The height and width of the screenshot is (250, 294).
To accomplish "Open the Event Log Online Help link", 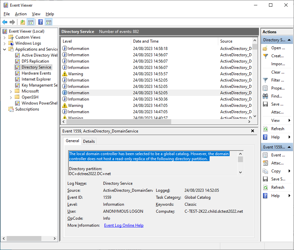I will click(124, 225).
